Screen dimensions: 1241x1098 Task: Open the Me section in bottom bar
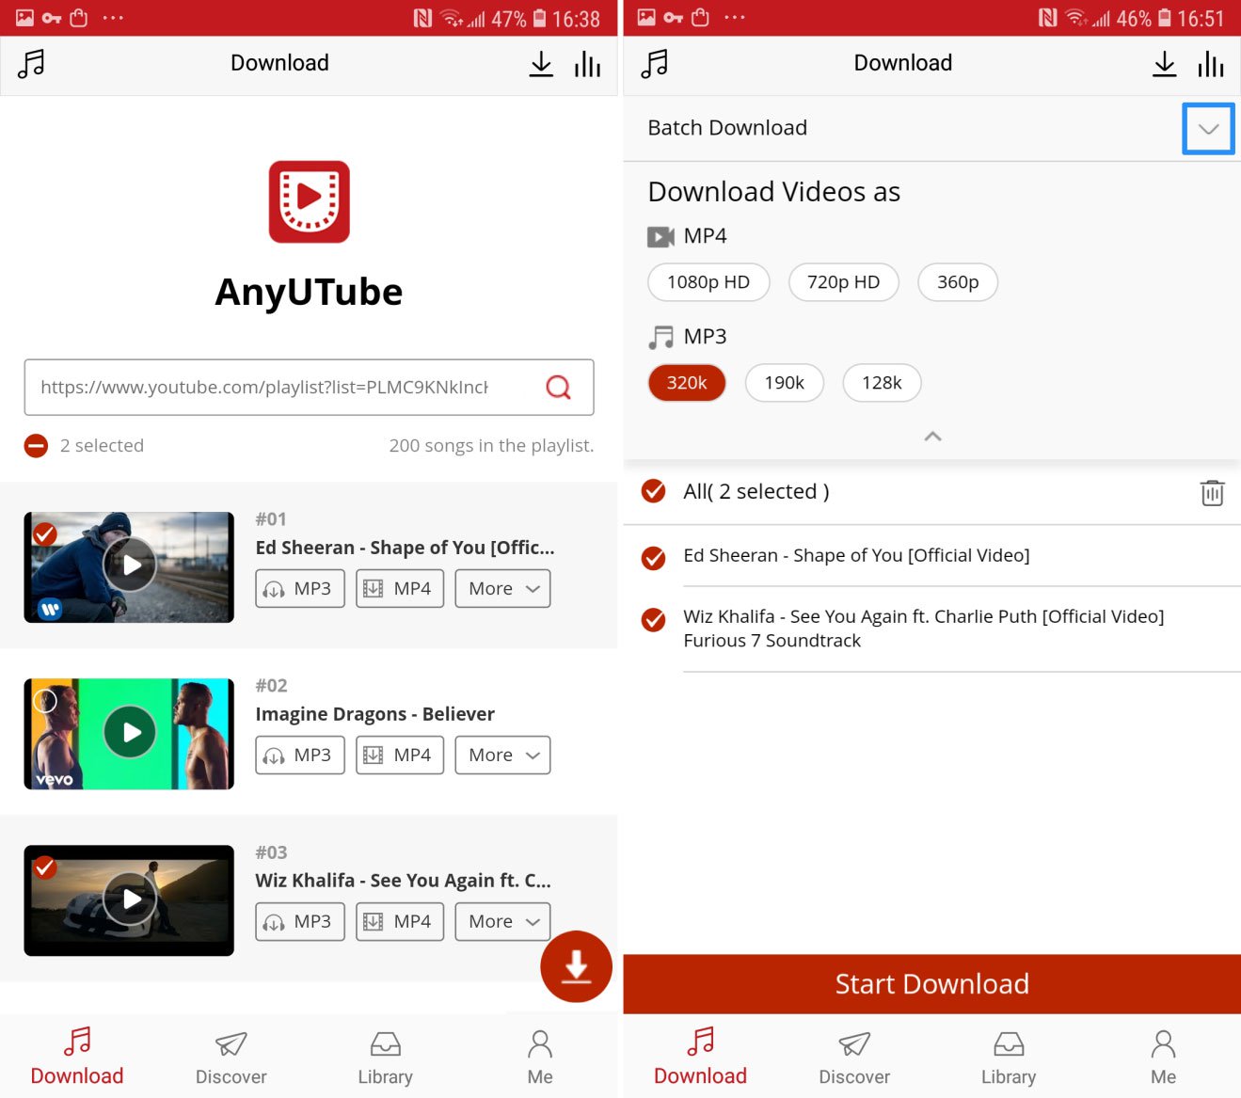coord(539,1056)
